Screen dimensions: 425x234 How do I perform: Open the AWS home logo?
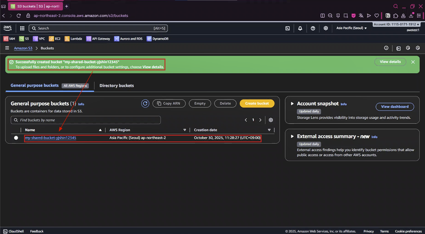pyautogui.click(x=8, y=28)
